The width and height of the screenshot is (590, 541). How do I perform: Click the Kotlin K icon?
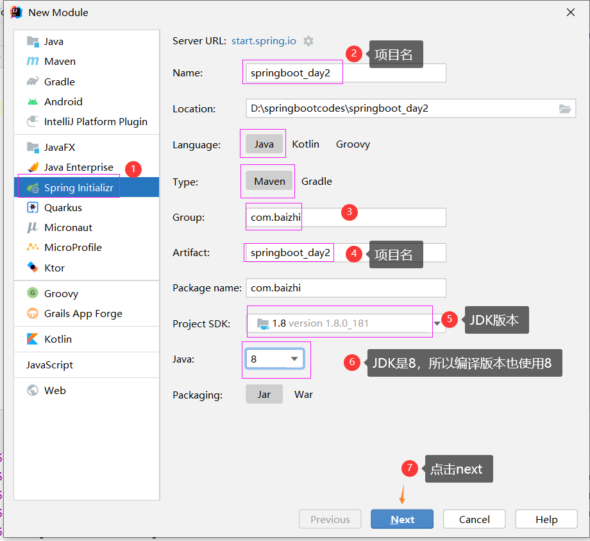point(33,339)
